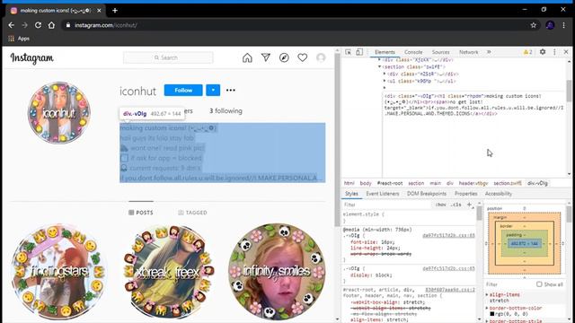Follow the iconhut account
575x323 pixels.
point(183,90)
